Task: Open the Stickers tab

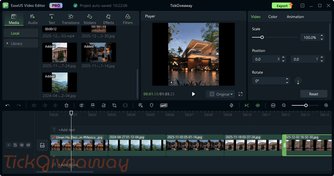Action: [x=89, y=19]
